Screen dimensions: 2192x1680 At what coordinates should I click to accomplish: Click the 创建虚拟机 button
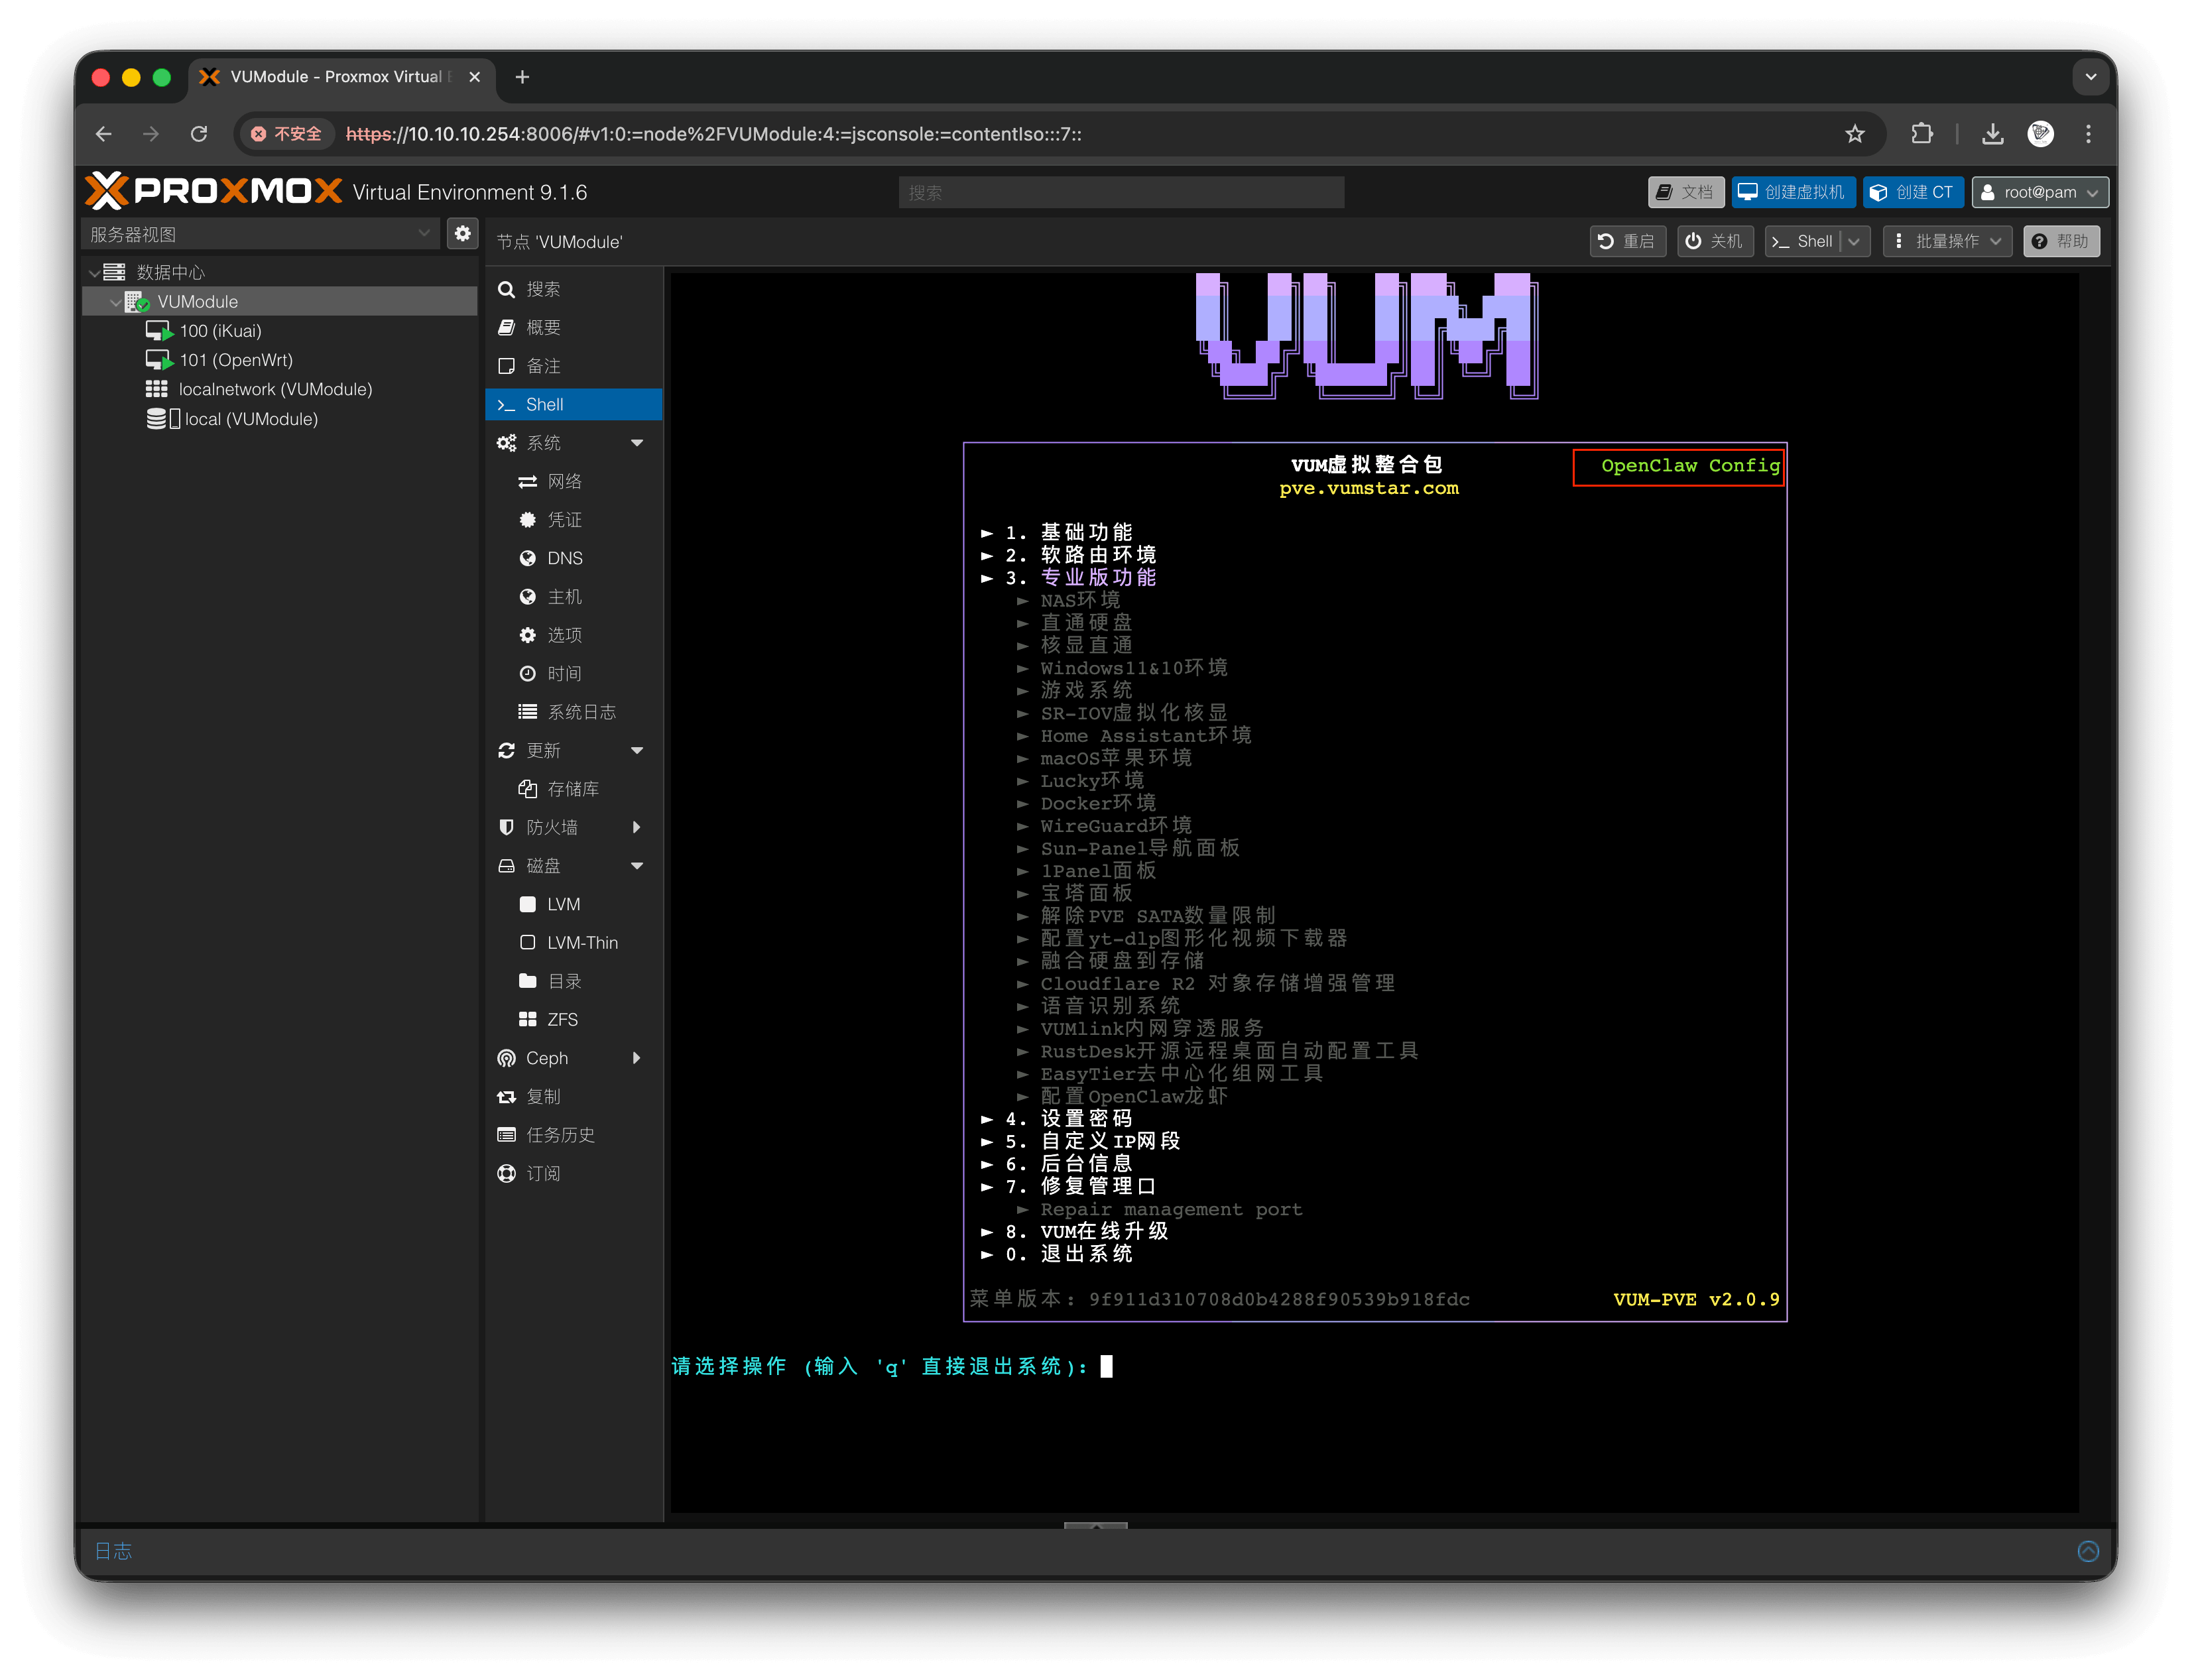click(1793, 192)
